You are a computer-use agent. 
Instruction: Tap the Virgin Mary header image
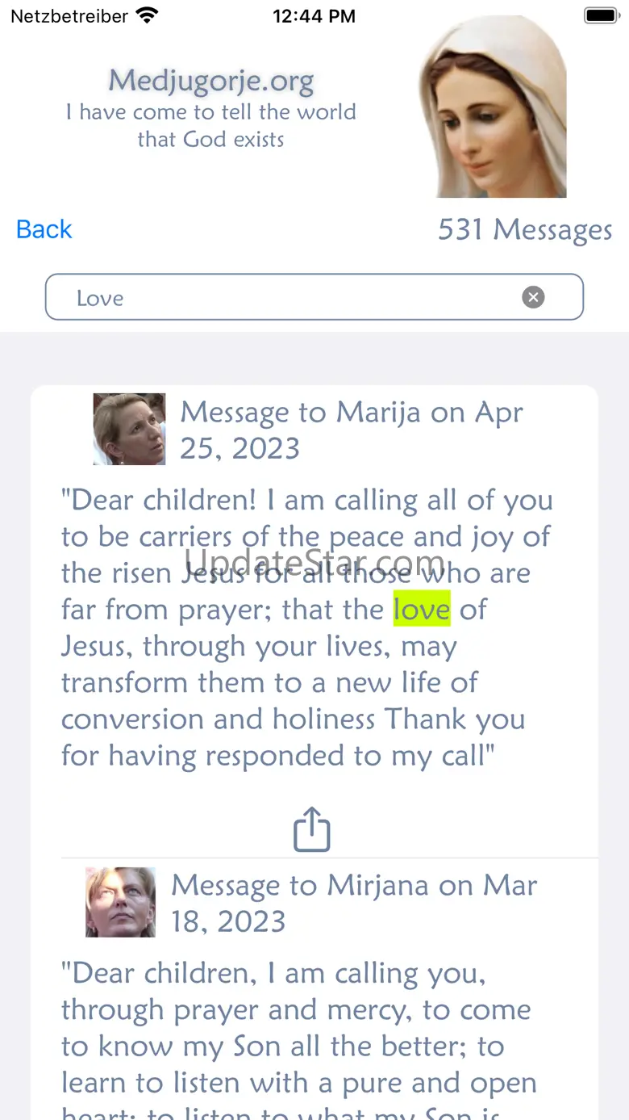pyautogui.click(x=494, y=107)
